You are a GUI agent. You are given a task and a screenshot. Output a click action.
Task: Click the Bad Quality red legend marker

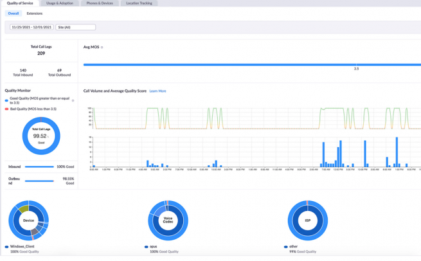pyautogui.click(x=6, y=109)
